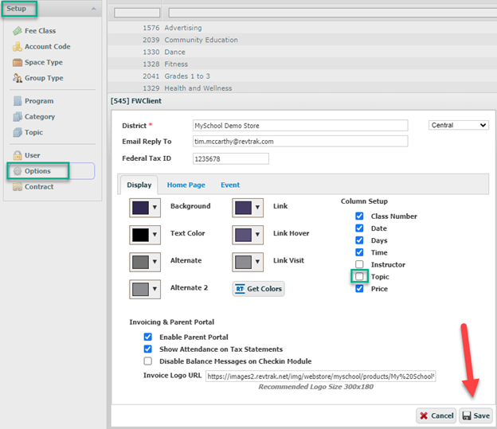
Task: Open Fee Class setup item
Action: [41, 31]
